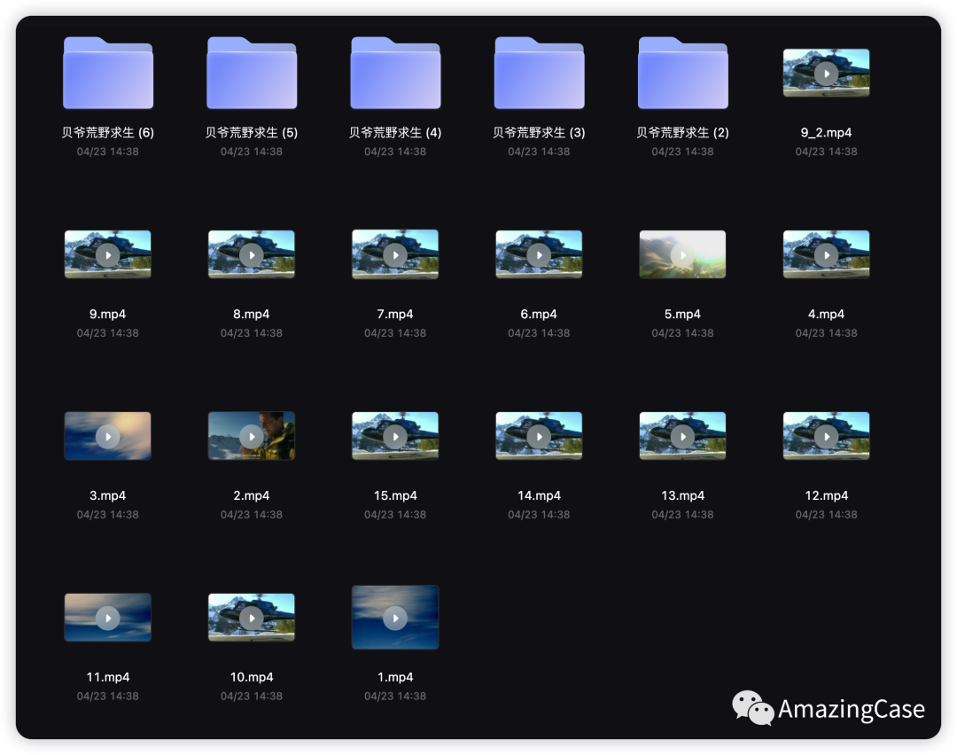Click the file name 11.mp4

[108, 677]
